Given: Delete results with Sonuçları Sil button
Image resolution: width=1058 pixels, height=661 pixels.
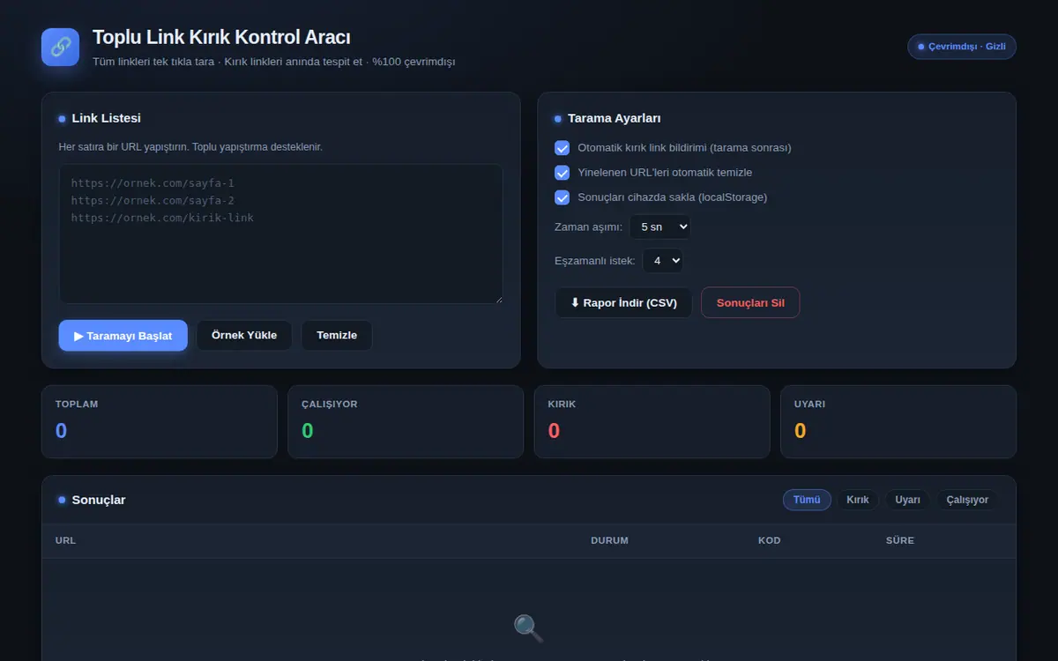Looking at the screenshot, I should [750, 302].
